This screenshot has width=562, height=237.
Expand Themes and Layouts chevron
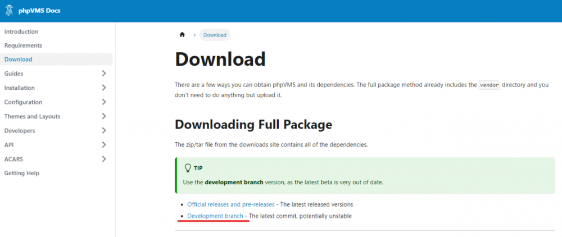[x=104, y=116]
